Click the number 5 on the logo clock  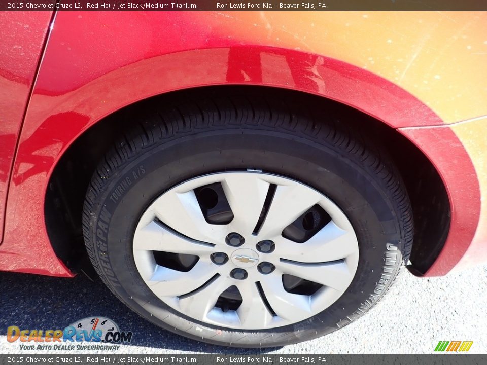[x=93, y=321]
